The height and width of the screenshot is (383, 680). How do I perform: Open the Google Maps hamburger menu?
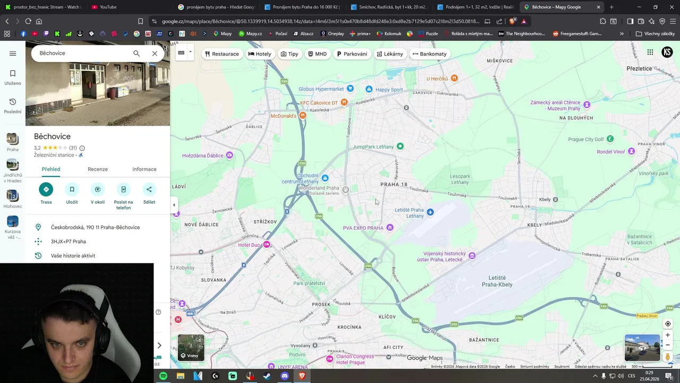click(13, 53)
